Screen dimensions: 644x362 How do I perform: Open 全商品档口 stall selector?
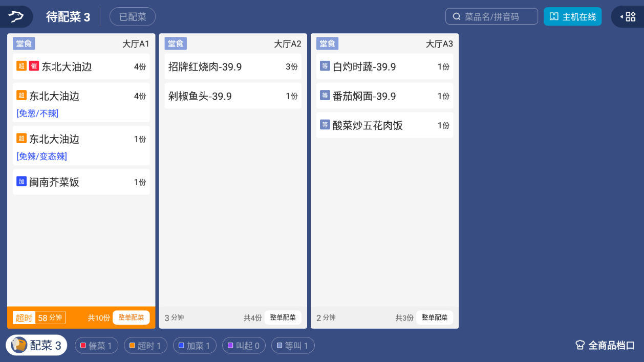[606, 345]
